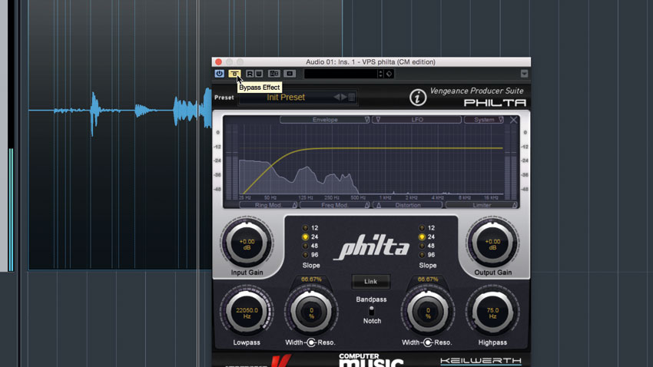Viewport: 653px width, 367px height.
Task: Go to next Philta preset arrow
Action: pos(344,98)
